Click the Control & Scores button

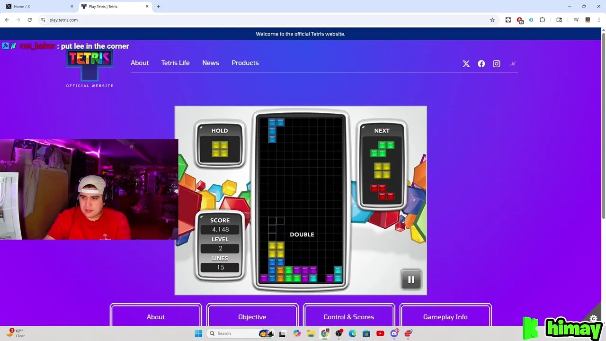pos(349,316)
